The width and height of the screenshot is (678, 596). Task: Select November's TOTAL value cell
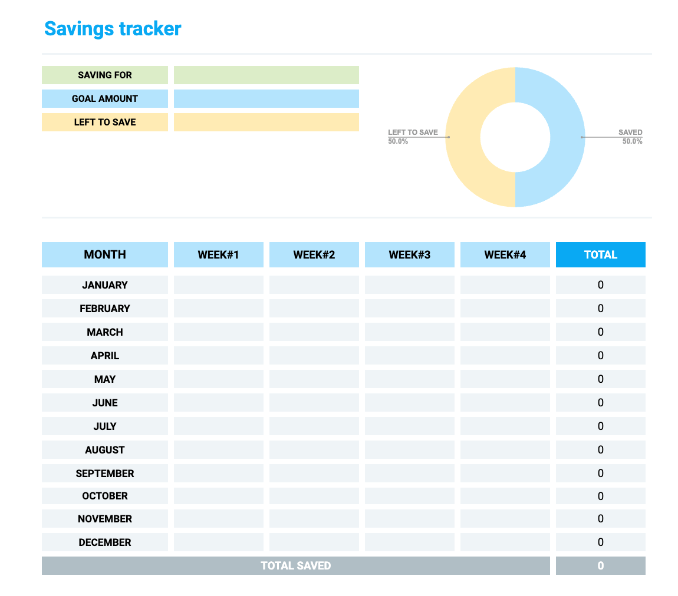point(601,519)
